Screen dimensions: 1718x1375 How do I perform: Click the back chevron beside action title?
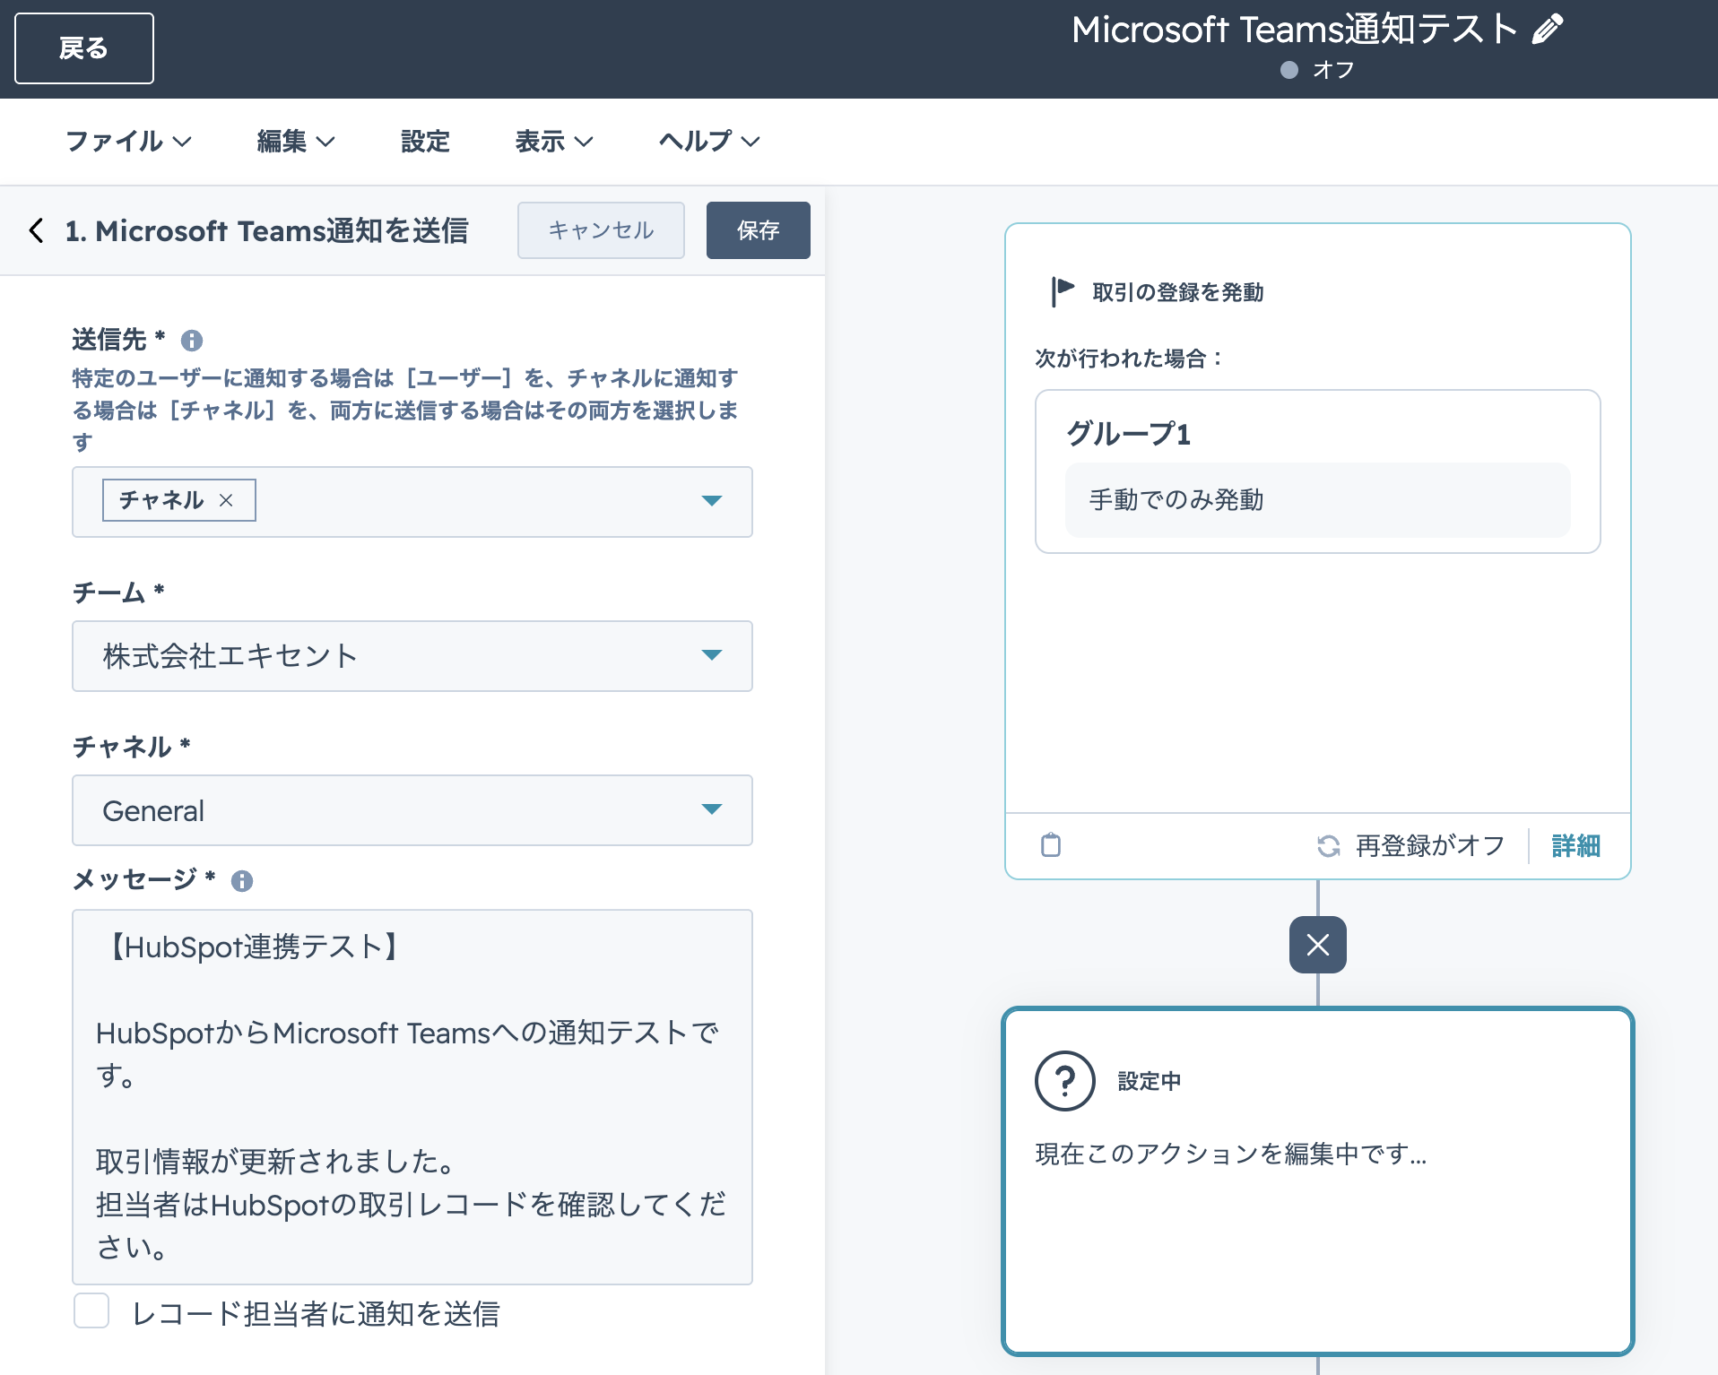click(x=36, y=230)
